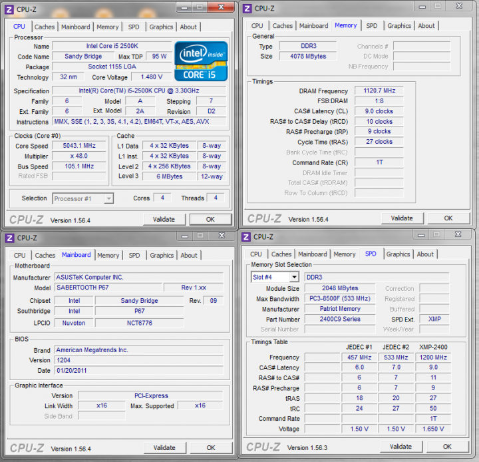Click the motherboard model field SABERTOOTH P67
The height and width of the screenshot is (462, 479).
coord(108,288)
